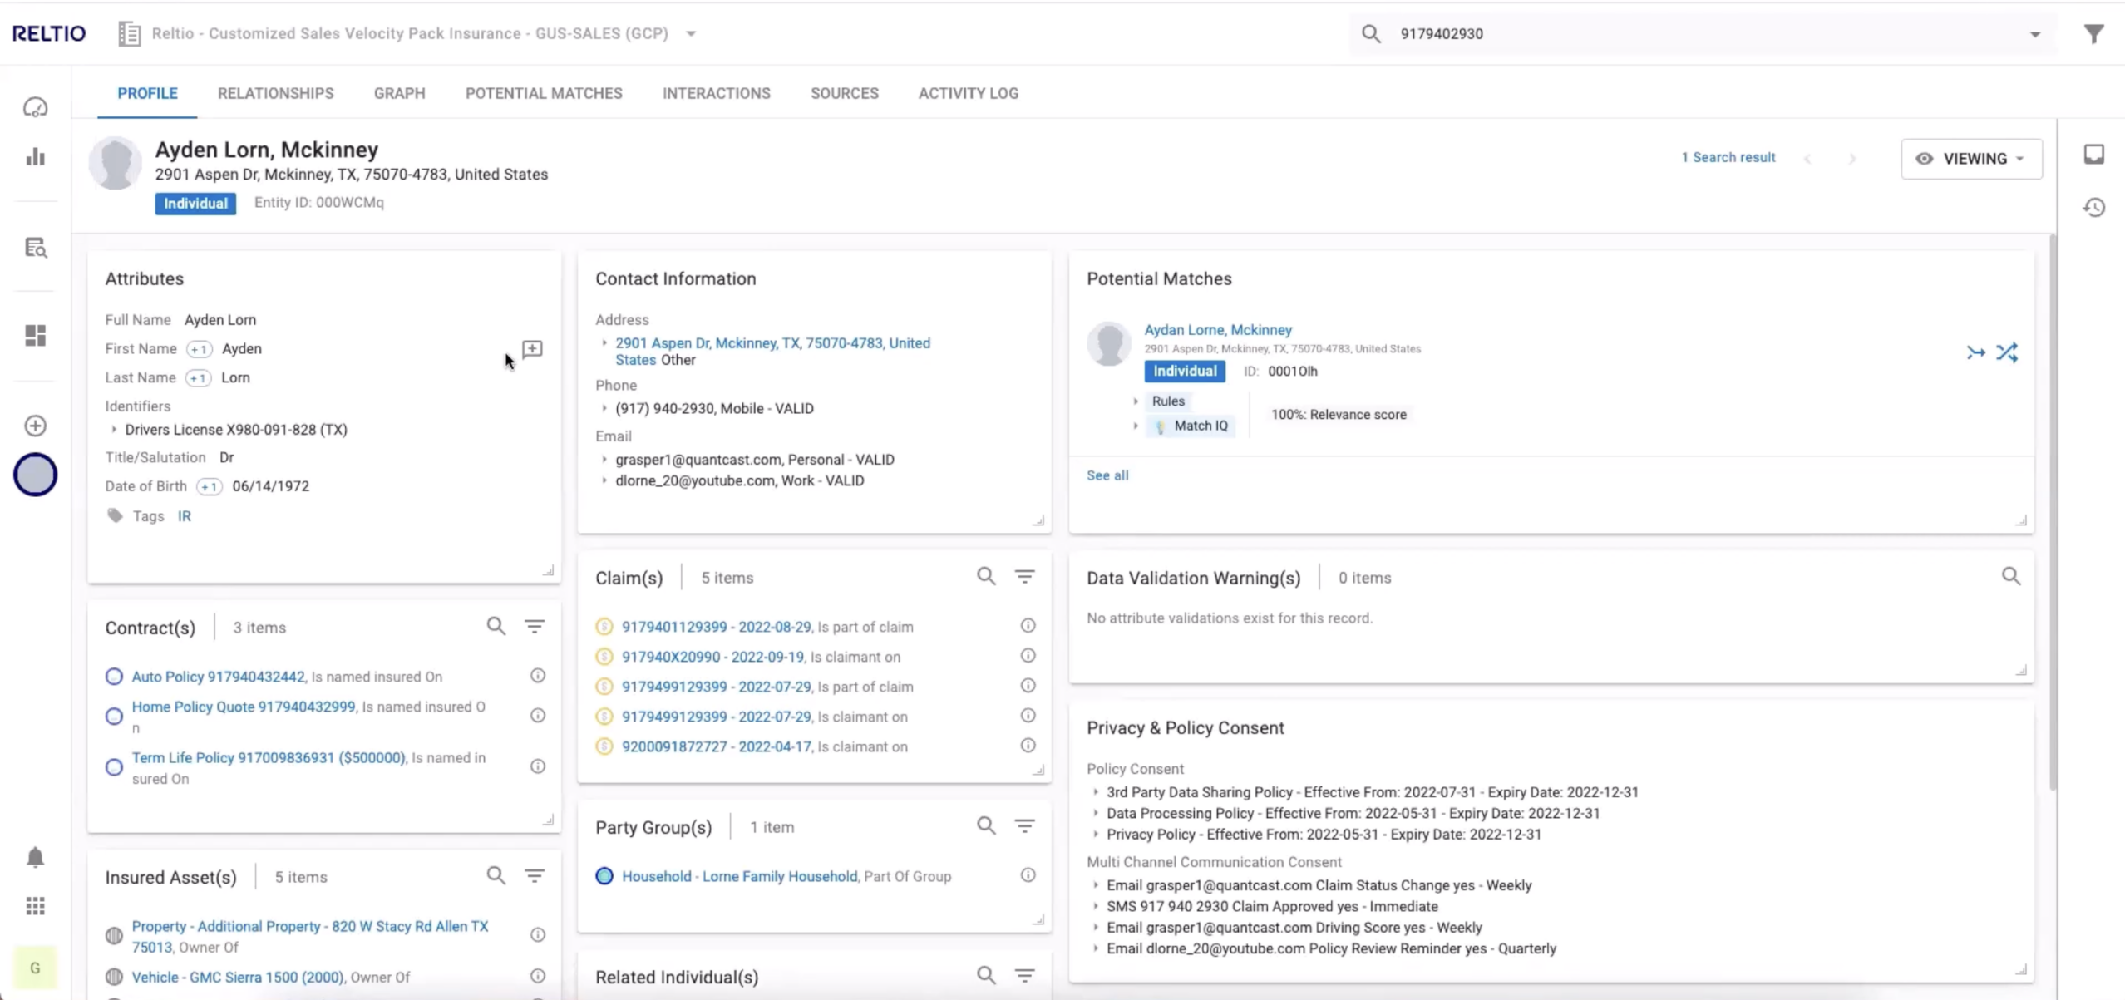Open the ACTIVITY LOG tab
2125x1000 pixels.
pyautogui.click(x=968, y=93)
